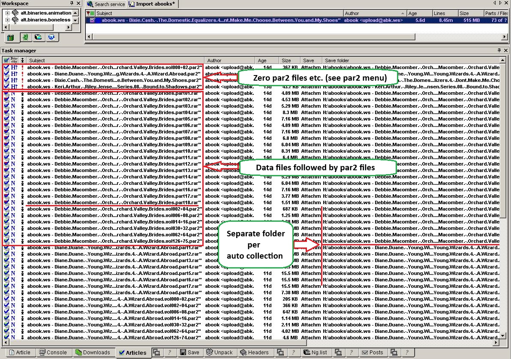The height and width of the screenshot is (359, 511).
Task: Close the Task manager panel
Action: [506, 51]
